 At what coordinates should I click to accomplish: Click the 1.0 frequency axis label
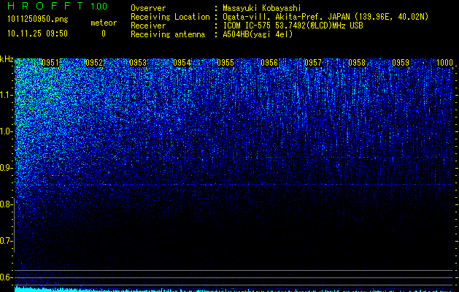click(x=7, y=131)
